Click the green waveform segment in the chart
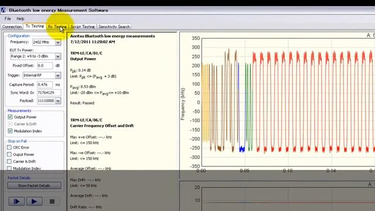Viewport: 375px width, 211px height. (x=249, y=108)
